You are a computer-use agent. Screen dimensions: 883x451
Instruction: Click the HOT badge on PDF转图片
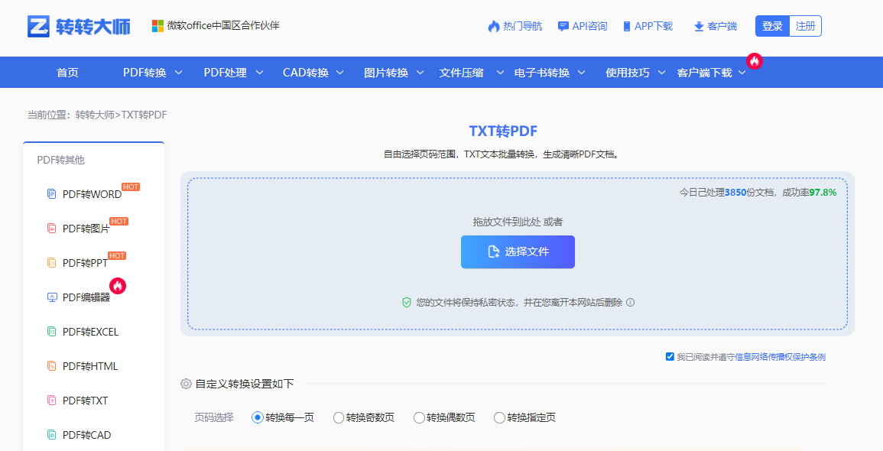118,221
